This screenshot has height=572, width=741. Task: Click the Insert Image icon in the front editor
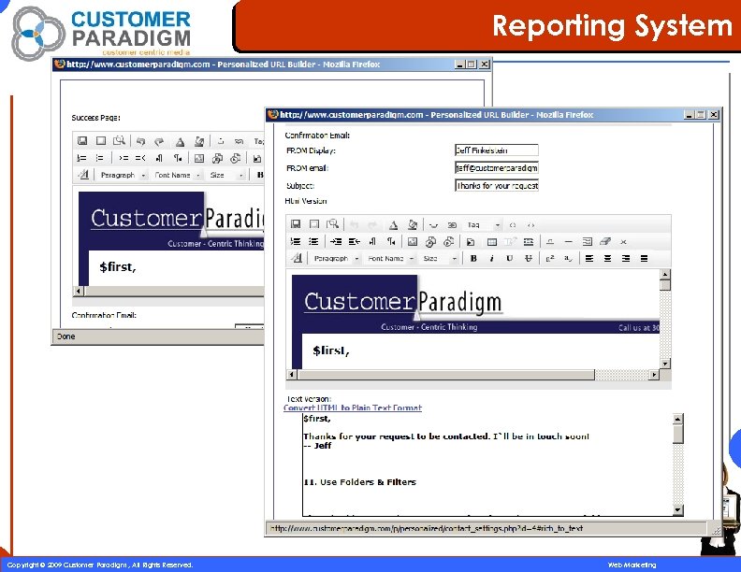(413, 242)
